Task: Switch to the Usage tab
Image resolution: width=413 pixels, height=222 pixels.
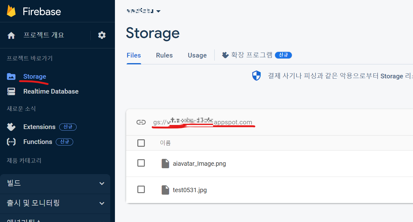Action: [197, 55]
